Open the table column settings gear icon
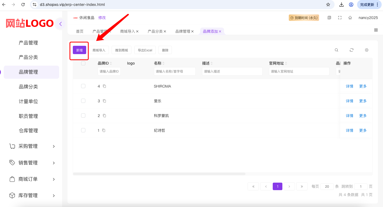This screenshot has width=383, height=207. coord(367,50)
